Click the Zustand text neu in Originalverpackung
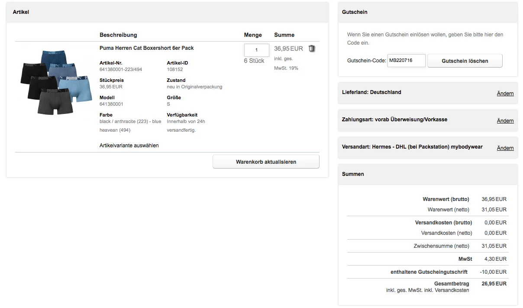The image size is (523, 308). [x=194, y=87]
